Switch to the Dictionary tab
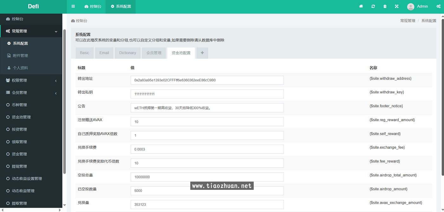 click(127, 53)
